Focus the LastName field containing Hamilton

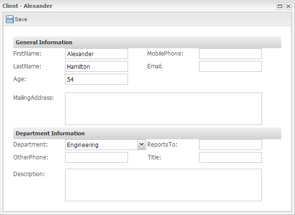pyautogui.click(x=97, y=66)
